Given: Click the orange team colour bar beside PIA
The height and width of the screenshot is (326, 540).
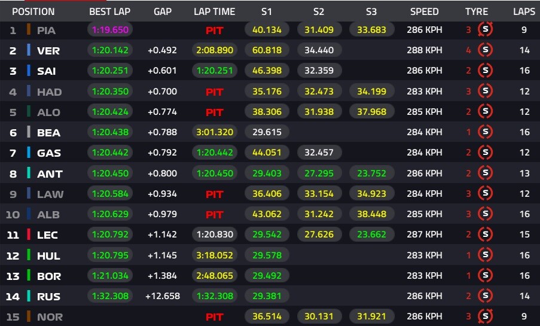Looking at the screenshot, I should [x=28, y=30].
